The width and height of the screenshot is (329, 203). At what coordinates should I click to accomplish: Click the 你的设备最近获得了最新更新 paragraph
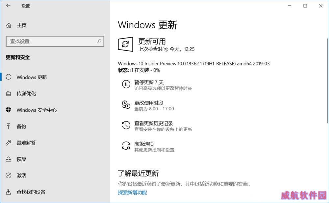tap(184, 184)
